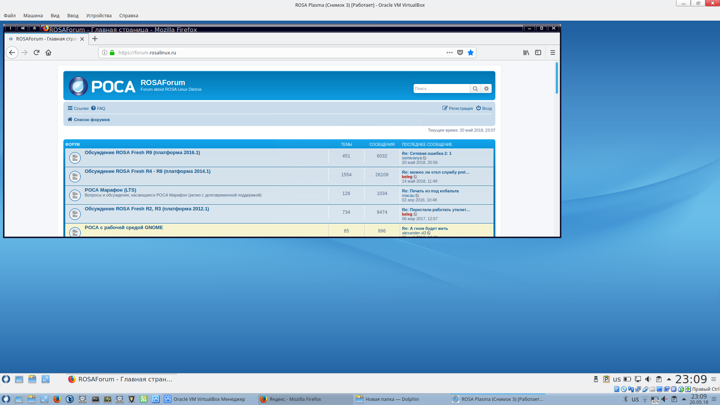Screen dimensions: 720x405
Task: Click the Save to Pocket icon
Action: 460,52
